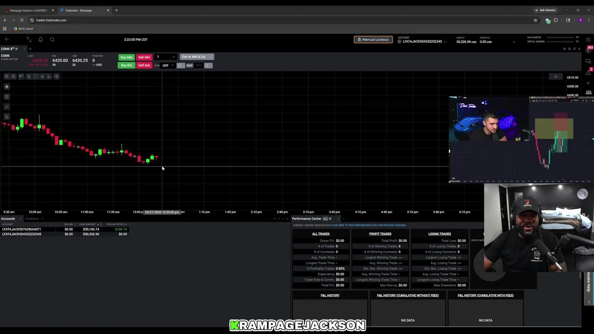Open chart module settings gear at top right
This screenshot has width=594, height=334.
pos(569,49)
